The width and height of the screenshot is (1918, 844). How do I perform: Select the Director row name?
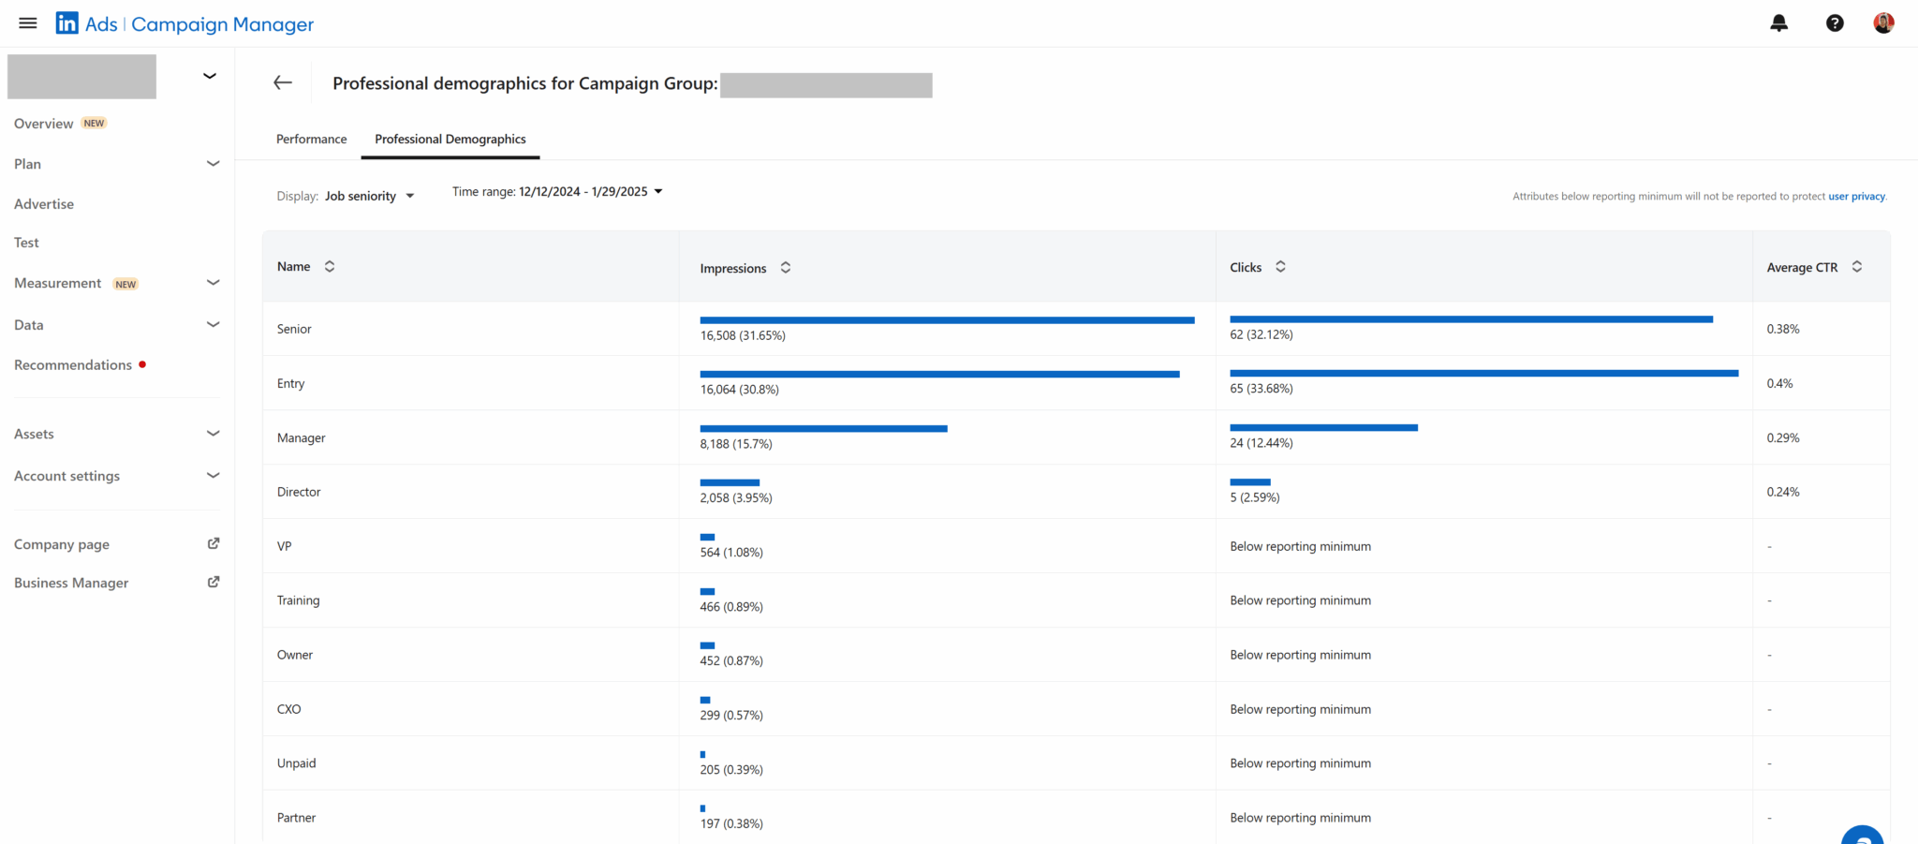click(x=299, y=492)
